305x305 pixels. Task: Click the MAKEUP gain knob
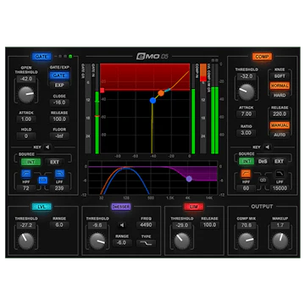[x=280, y=241]
